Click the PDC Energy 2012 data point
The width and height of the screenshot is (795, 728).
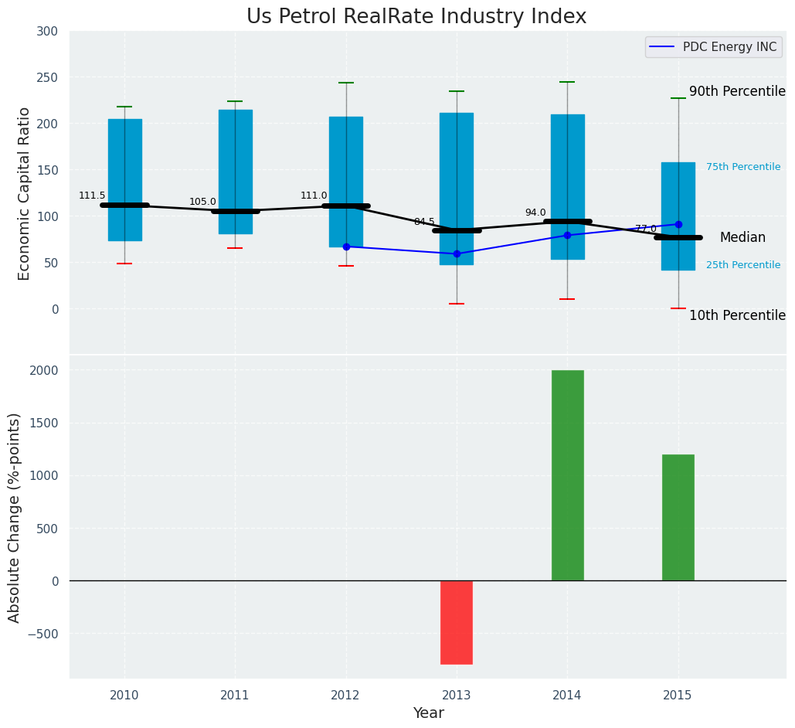click(346, 247)
